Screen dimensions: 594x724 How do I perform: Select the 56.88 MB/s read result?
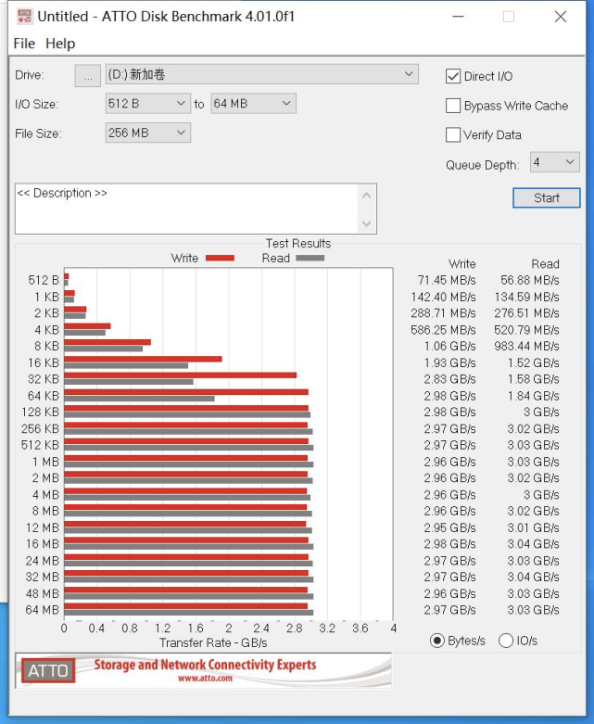(530, 280)
